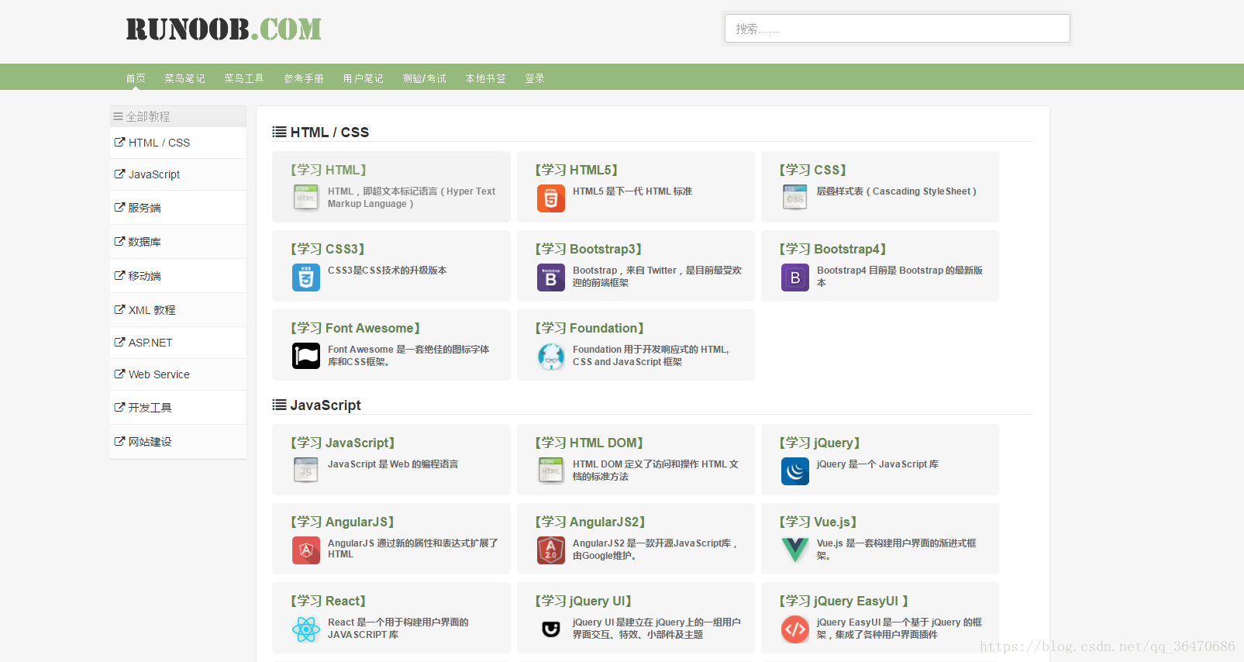The height and width of the screenshot is (662, 1244).
Task: Select 网站建设 in the sidebar
Action: pos(178,442)
